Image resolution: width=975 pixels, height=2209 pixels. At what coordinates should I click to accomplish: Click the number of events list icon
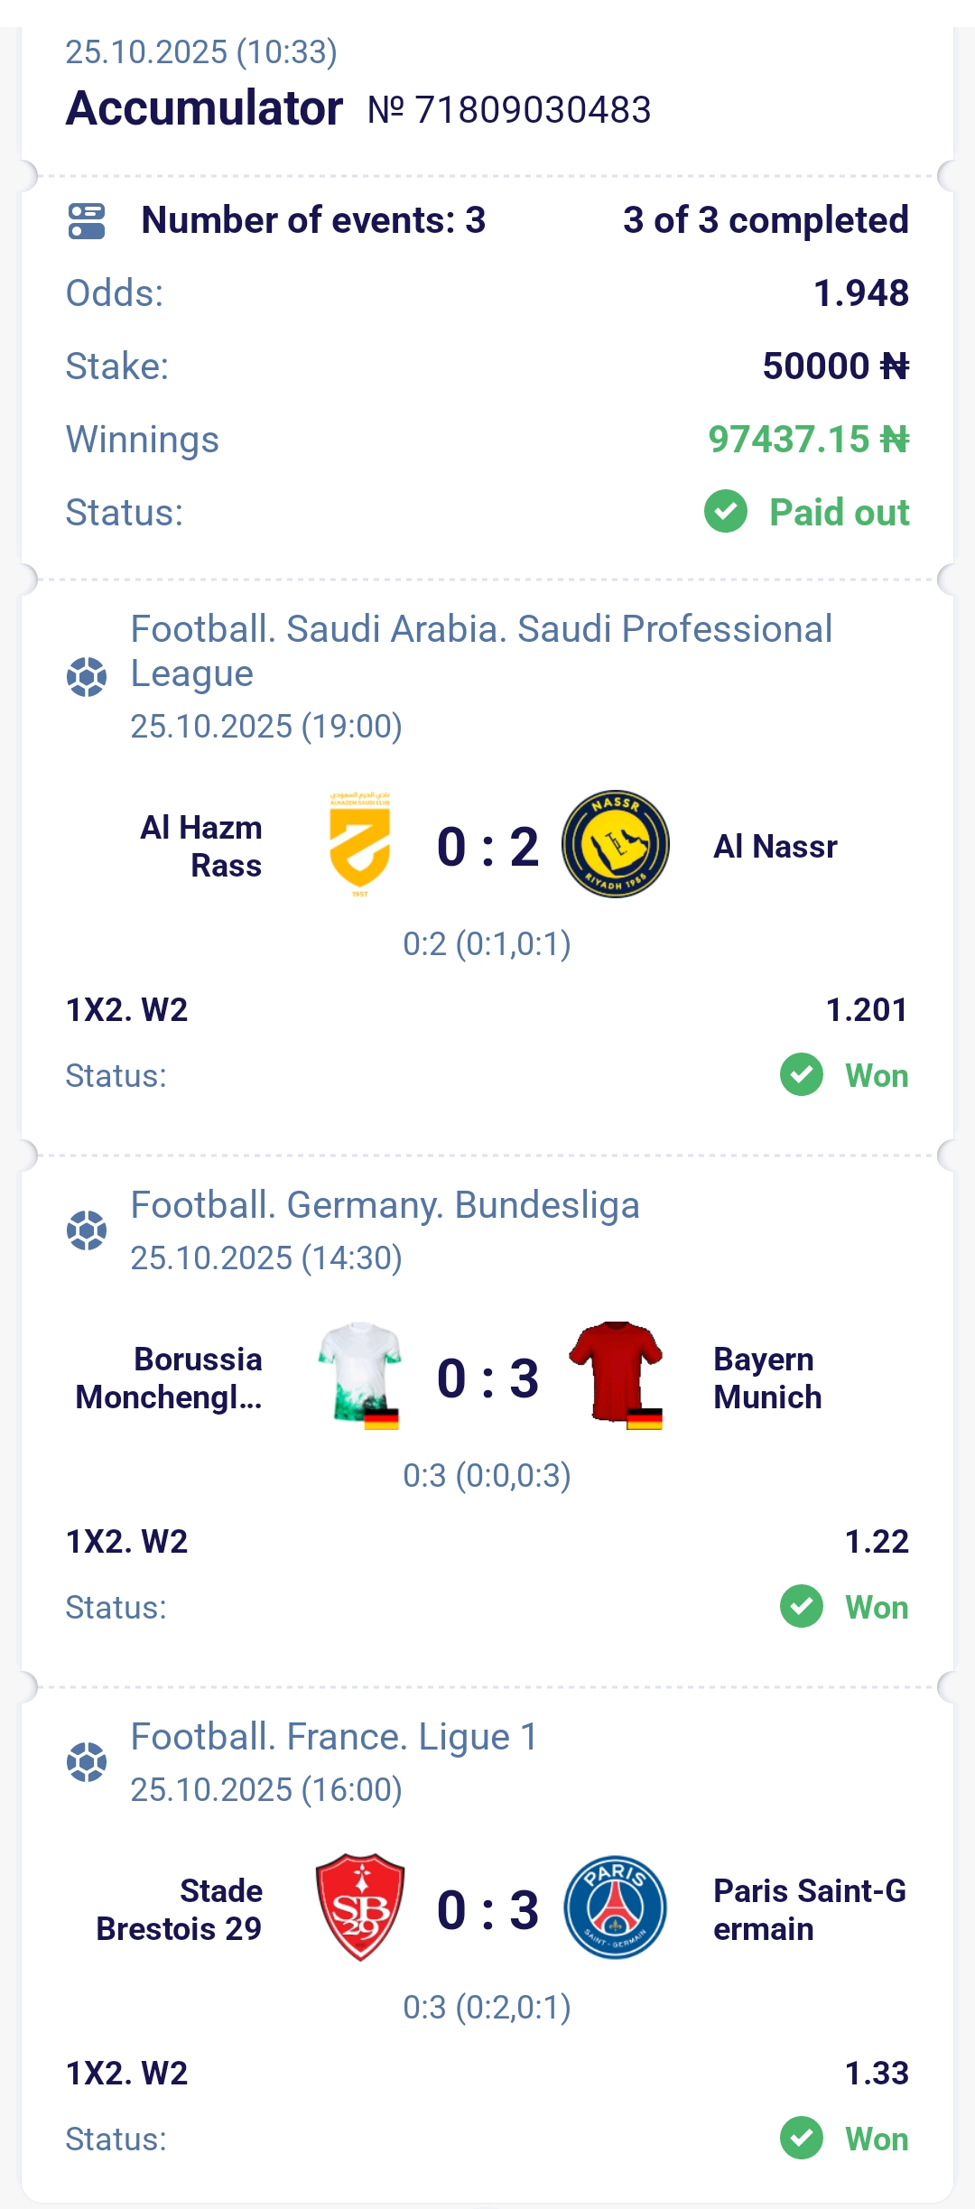(x=87, y=221)
